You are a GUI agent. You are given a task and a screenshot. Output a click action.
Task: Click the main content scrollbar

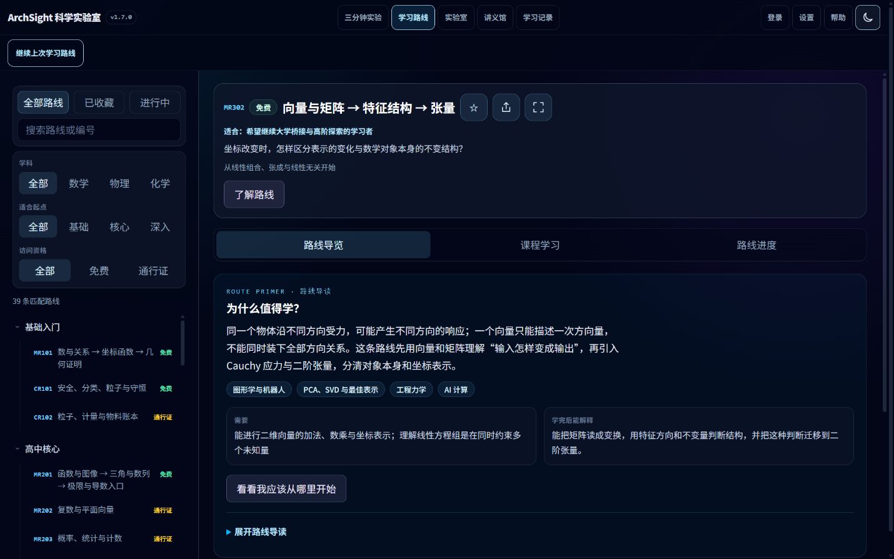click(884, 244)
